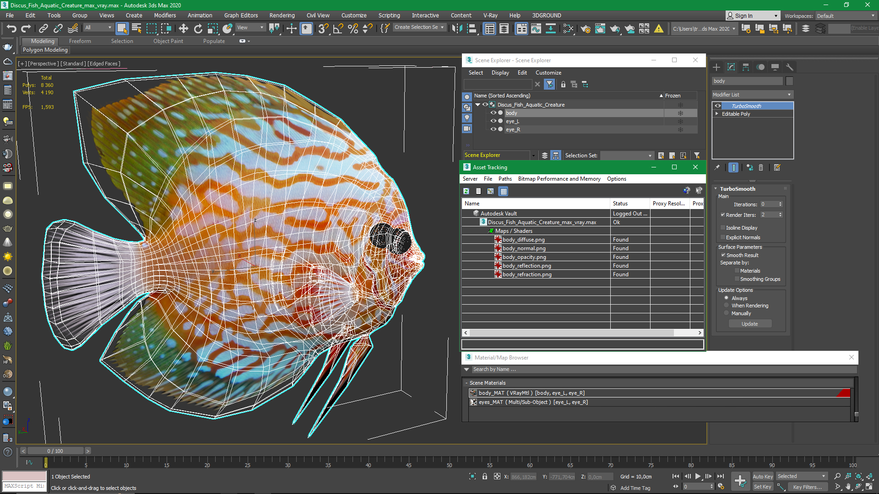
Task: Toggle Smooth Result checkbox
Action: (723, 255)
